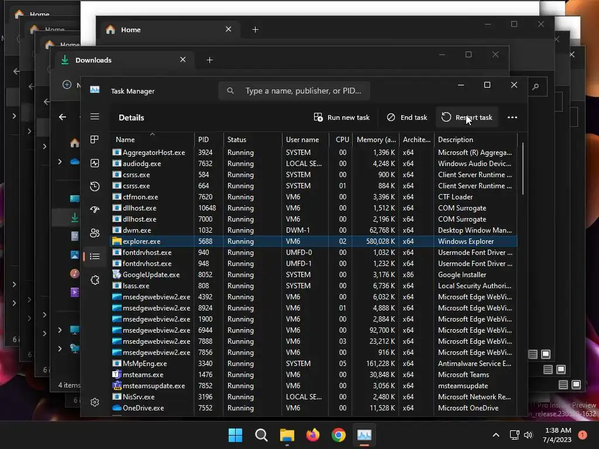The height and width of the screenshot is (449, 599).
Task: Click back arrow in Downloads Explorer window
Action: pos(63,117)
